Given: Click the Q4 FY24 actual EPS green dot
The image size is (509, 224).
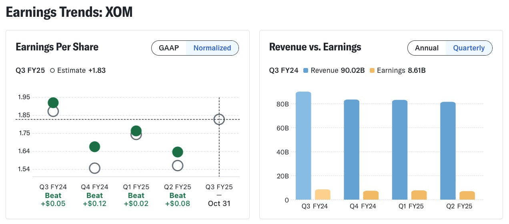Looking at the screenshot, I should point(94,147).
